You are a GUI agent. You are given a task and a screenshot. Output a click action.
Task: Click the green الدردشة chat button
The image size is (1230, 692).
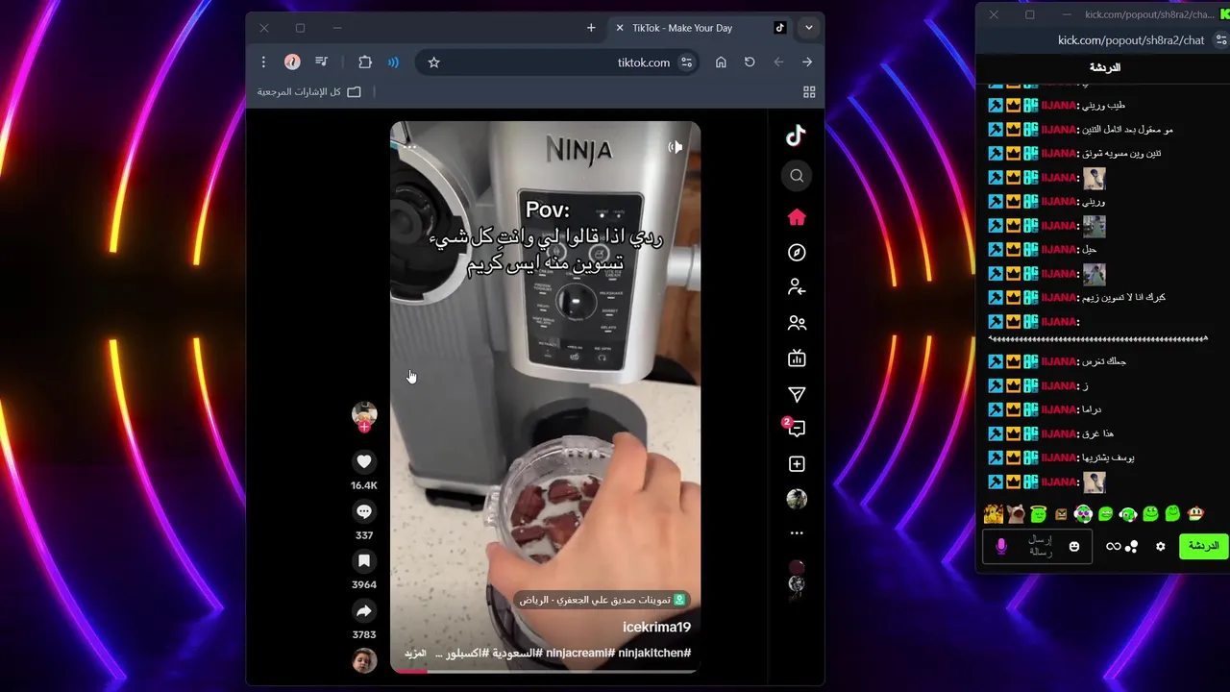click(1203, 546)
